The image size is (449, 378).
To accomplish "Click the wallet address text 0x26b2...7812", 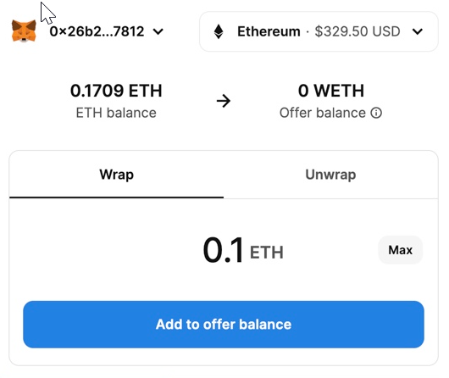I will [97, 31].
